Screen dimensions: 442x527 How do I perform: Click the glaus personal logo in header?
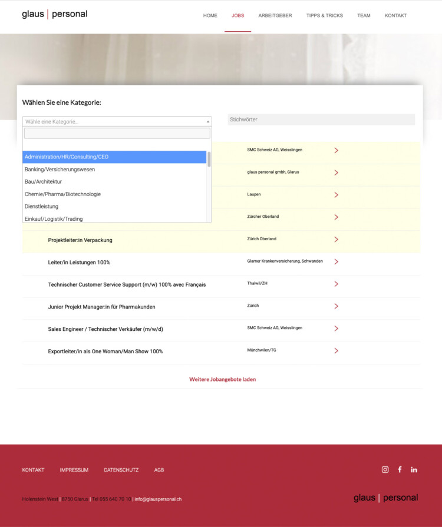click(x=54, y=14)
